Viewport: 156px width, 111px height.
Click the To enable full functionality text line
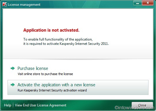58,39
